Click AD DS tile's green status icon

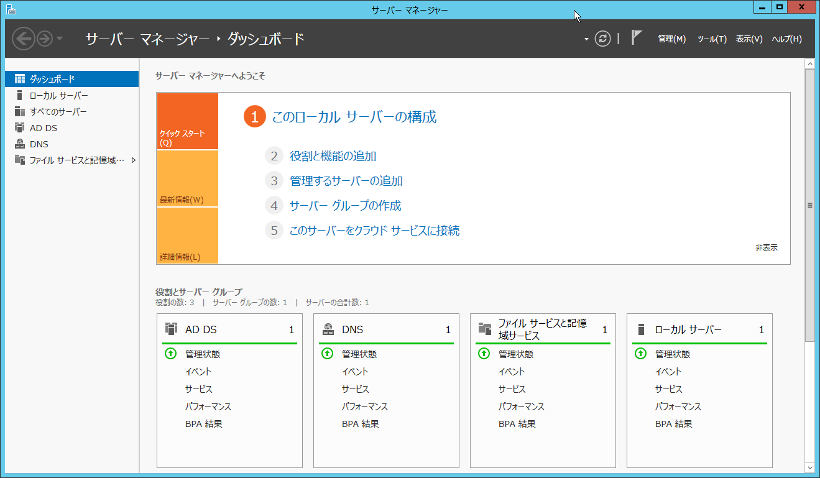(170, 354)
